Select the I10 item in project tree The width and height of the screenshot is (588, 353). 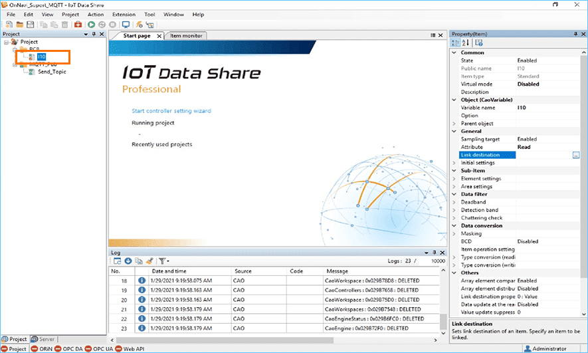click(41, 57)
